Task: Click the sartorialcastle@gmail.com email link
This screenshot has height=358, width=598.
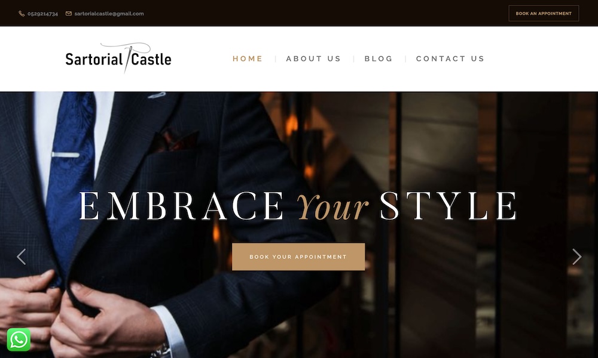Action: point(109,14)
